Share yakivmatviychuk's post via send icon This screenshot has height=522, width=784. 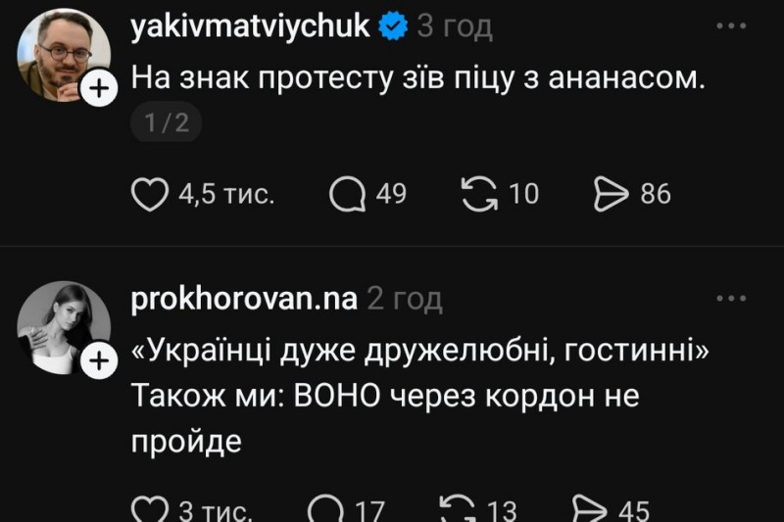[x=612, y=194]
